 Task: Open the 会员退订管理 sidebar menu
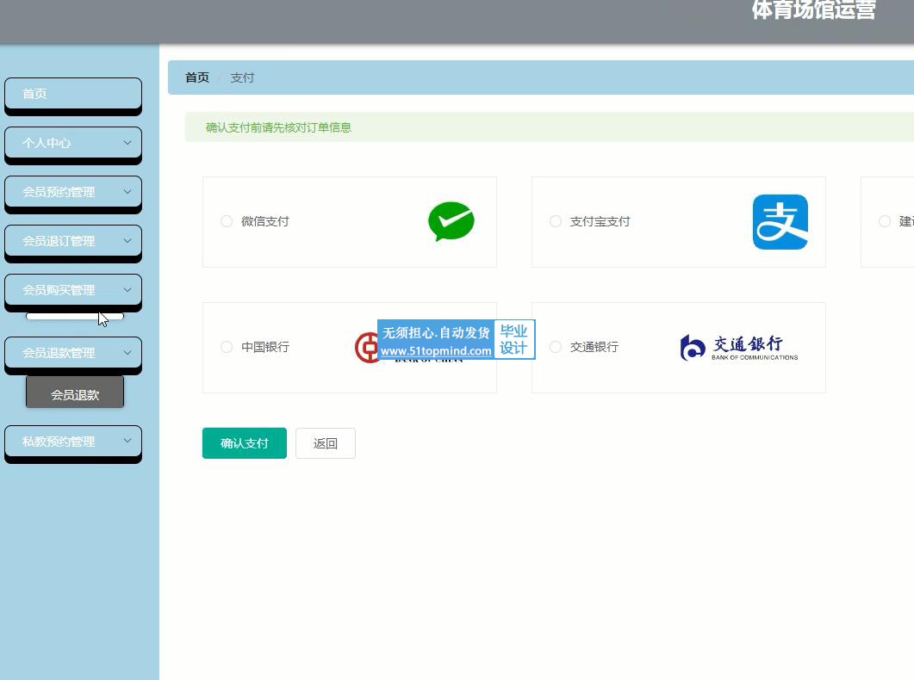(x=73, y=240)
